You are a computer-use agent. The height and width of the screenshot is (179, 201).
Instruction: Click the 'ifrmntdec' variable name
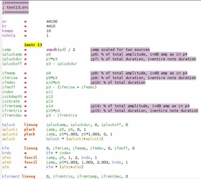click(x=12, y=116)
